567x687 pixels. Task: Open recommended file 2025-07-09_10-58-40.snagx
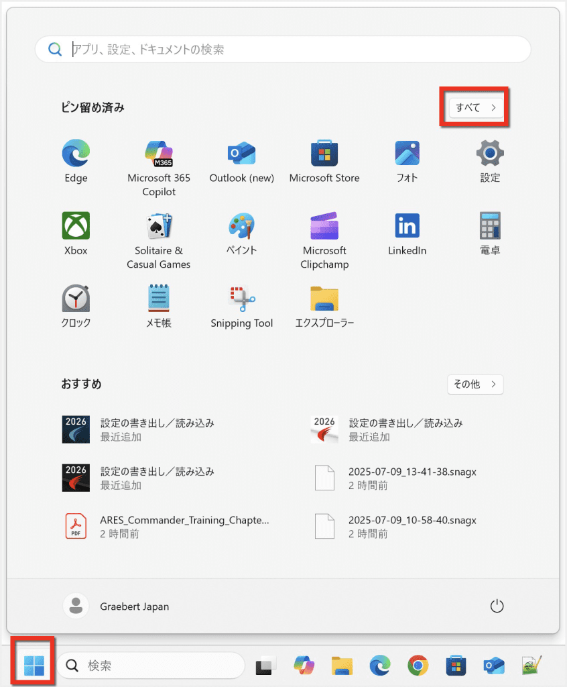[x=396, y=526]
